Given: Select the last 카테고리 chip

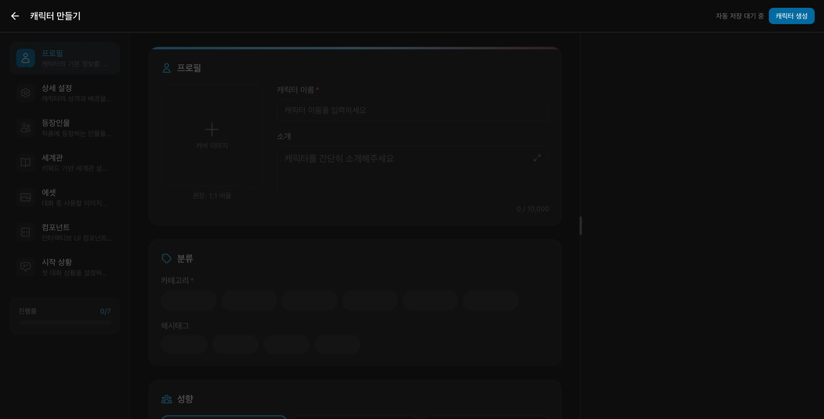Looking at the screenshot, I should coord(490,300).
